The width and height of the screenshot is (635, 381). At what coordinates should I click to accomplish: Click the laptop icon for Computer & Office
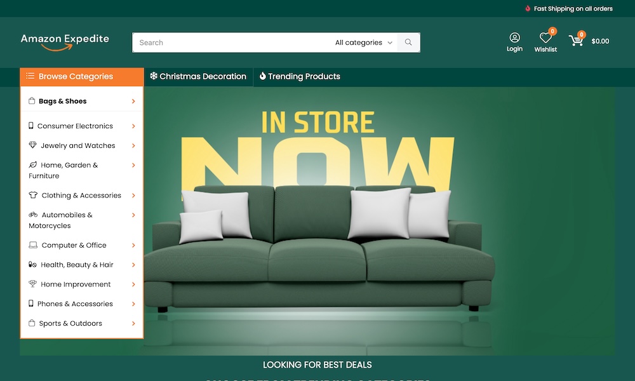(33, 245)
